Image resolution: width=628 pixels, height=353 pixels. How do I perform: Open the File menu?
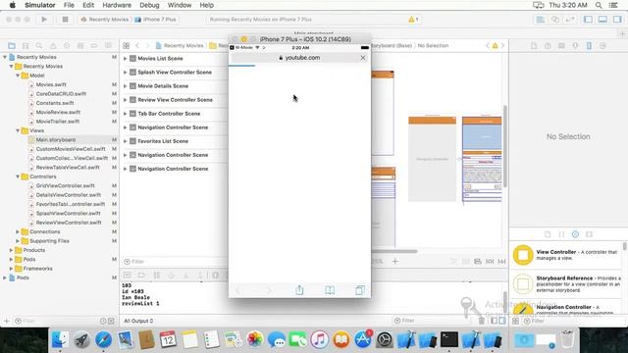tap(69, 5)
